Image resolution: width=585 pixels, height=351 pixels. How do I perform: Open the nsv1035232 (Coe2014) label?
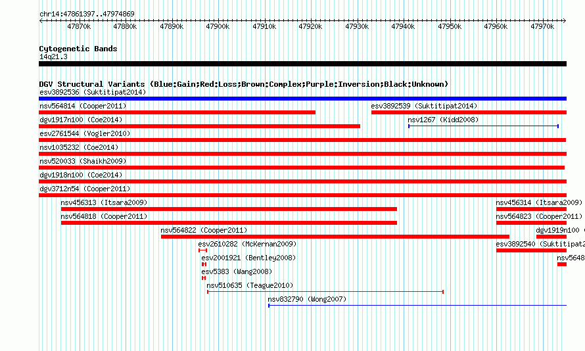click(79, 147)
